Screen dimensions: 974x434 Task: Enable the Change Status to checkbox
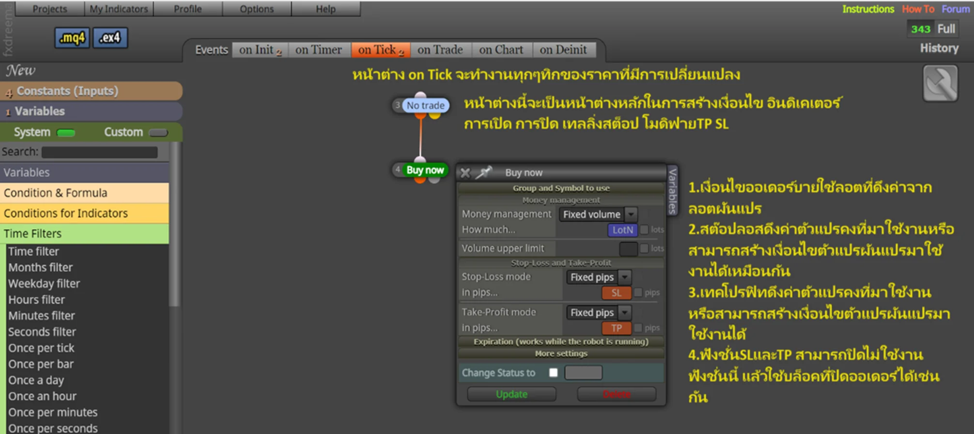coord(553,373)
